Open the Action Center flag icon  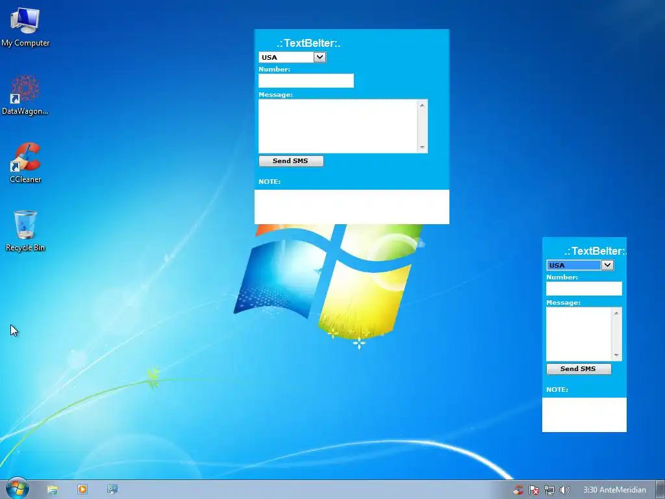click(x=534, y=490)
